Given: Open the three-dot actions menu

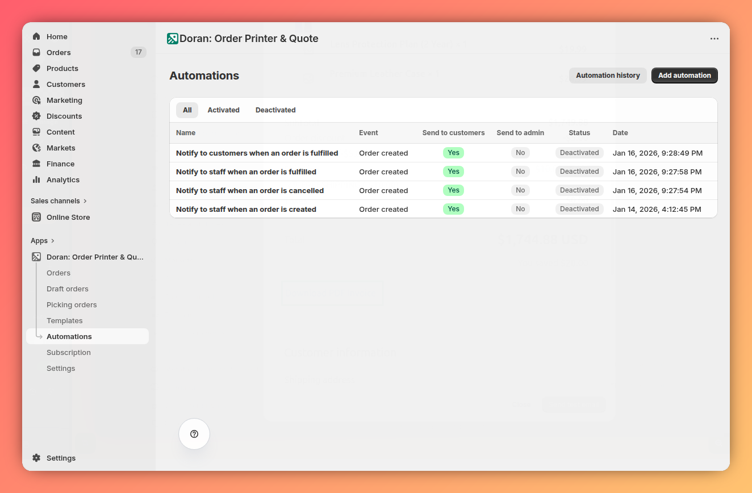Looking at the screenshot, I should tap(714, 38).
